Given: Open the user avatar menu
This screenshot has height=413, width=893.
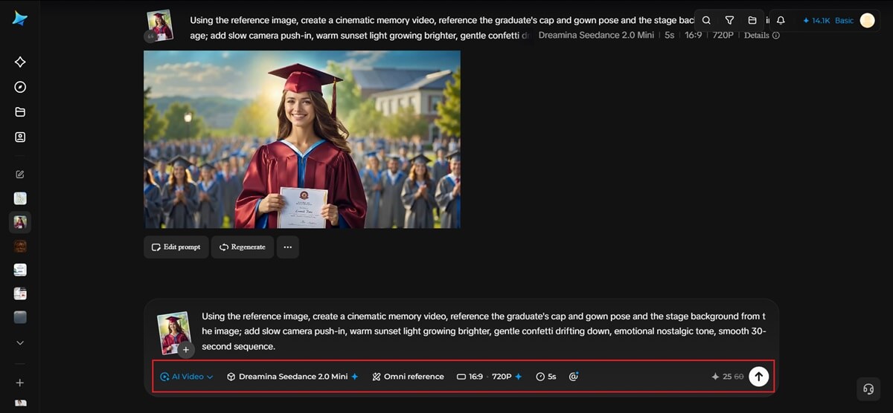Looking at the screenshot, I should [x=867, y=21].
